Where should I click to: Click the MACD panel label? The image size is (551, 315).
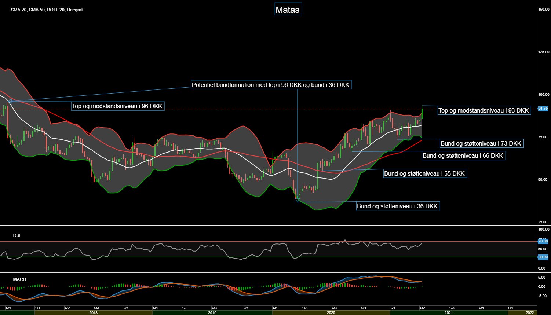pyautogui.click(x=19, y=279)
